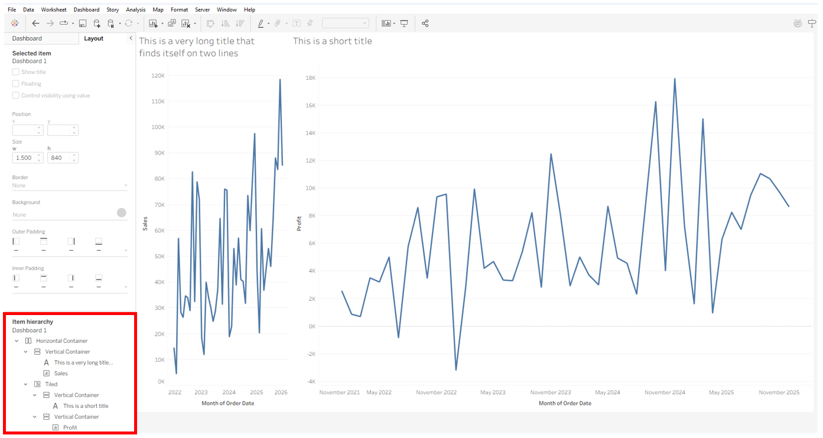Select 'This is a very long title...' hierarchy item
The width and height of the screenshot is (823, 438).
tap(83, 362)
